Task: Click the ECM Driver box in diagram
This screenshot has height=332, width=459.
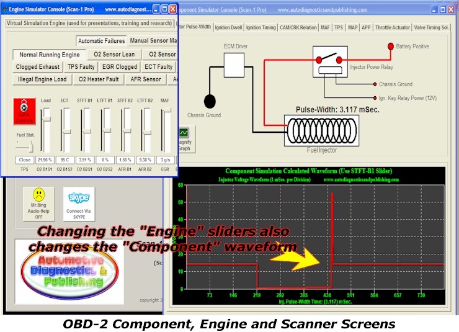Action: [234, 64]
